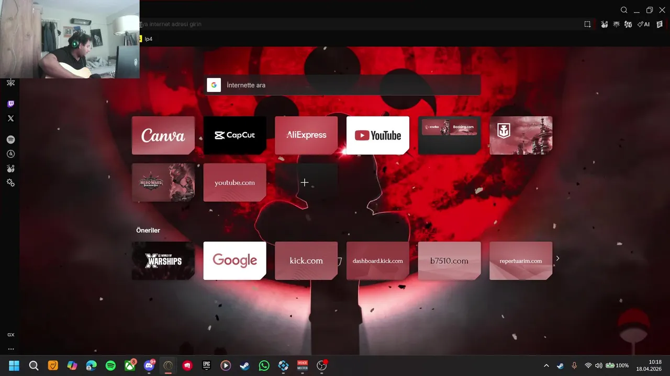Open Spotify in the browser sidebar
670x376 pixels.
10,139
